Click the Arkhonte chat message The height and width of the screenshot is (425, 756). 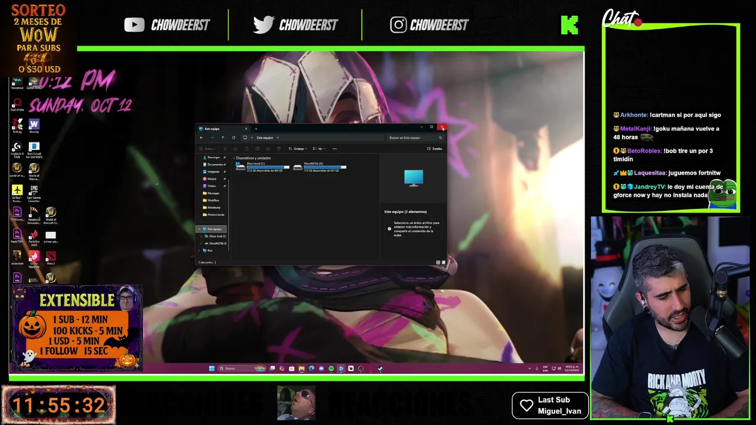tap(667, 115)
